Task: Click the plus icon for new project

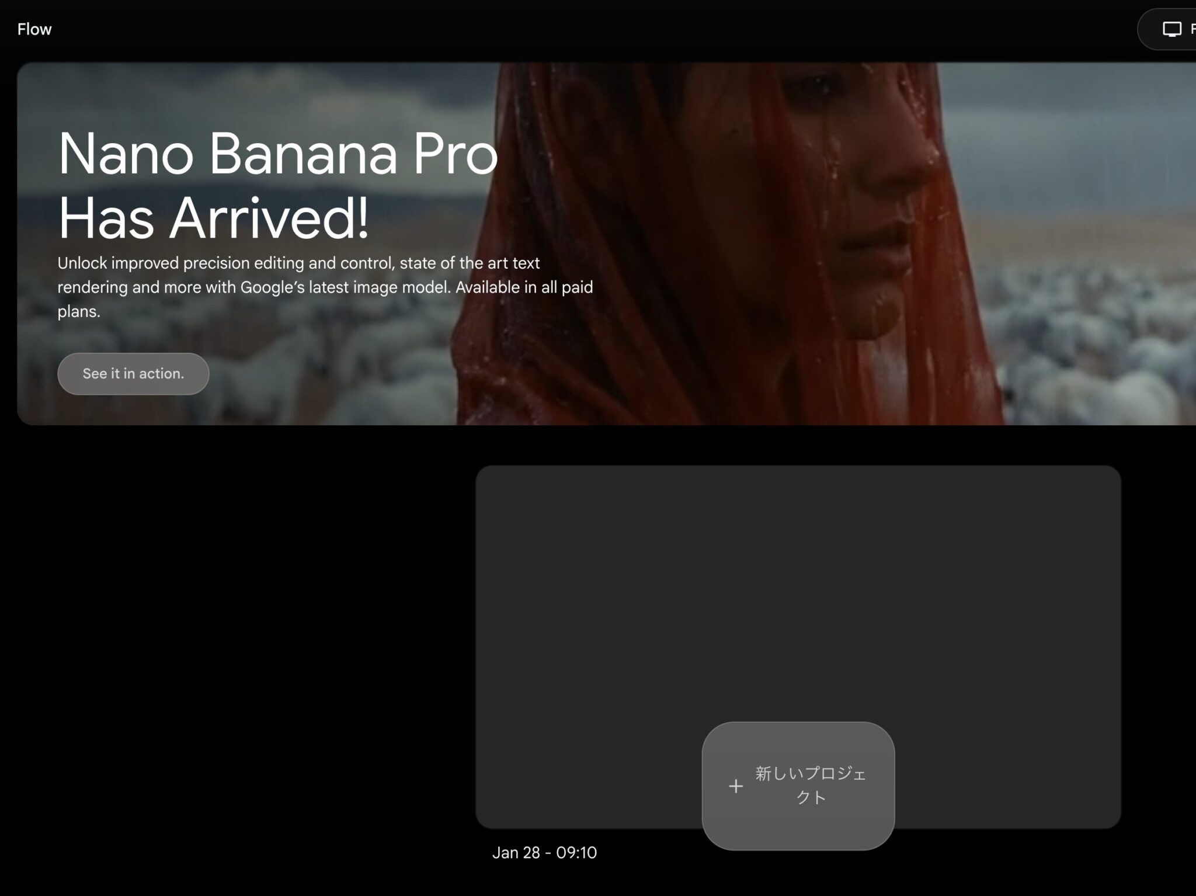Action: point(736,786)
